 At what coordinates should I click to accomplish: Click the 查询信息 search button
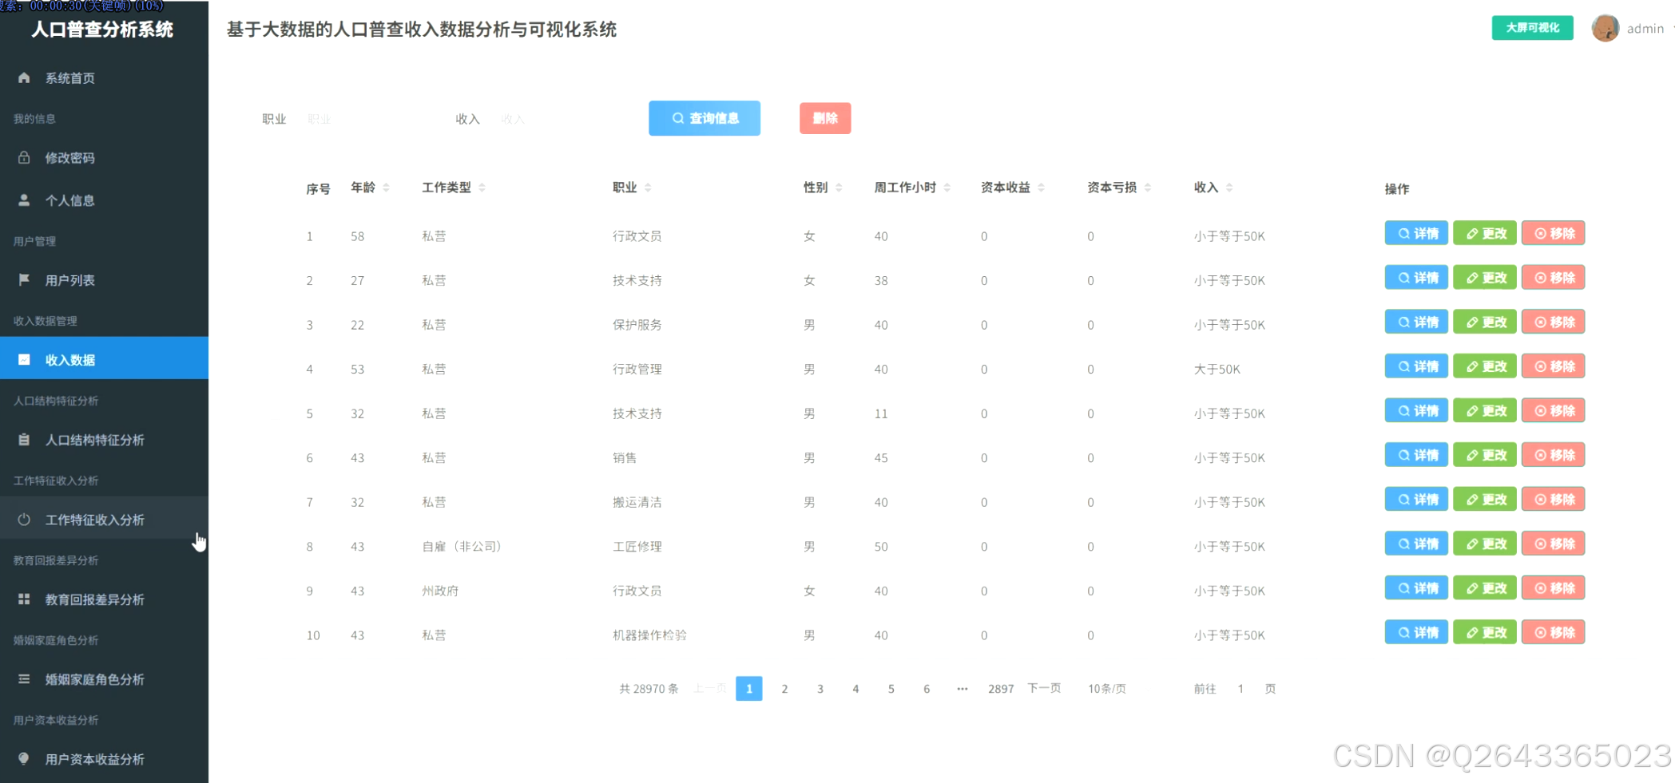pos(705,118)
